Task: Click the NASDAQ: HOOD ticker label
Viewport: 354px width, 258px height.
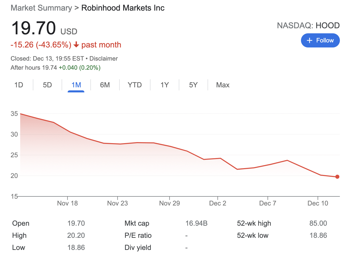Action: (x=308, y=25)
